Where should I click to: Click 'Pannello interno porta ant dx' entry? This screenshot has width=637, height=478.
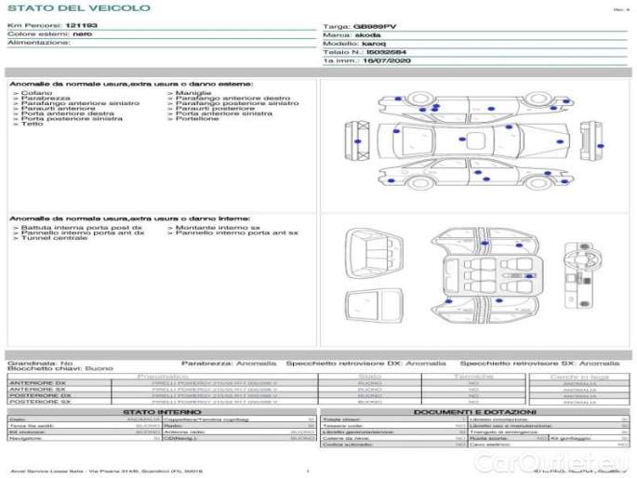[x=83, y=233]
